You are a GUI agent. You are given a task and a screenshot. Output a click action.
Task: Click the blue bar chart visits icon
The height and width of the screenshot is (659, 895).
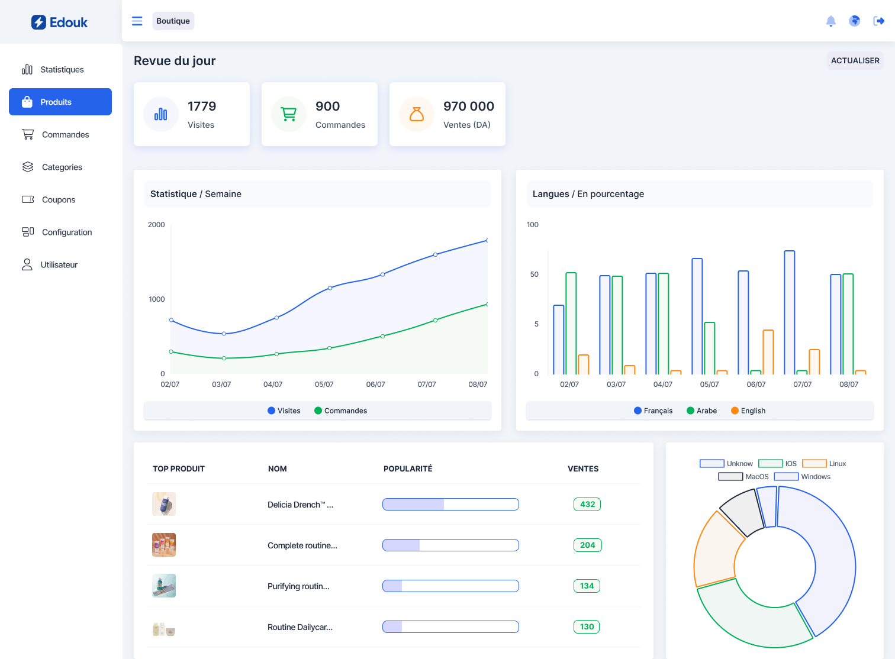[x=161, y=114]
